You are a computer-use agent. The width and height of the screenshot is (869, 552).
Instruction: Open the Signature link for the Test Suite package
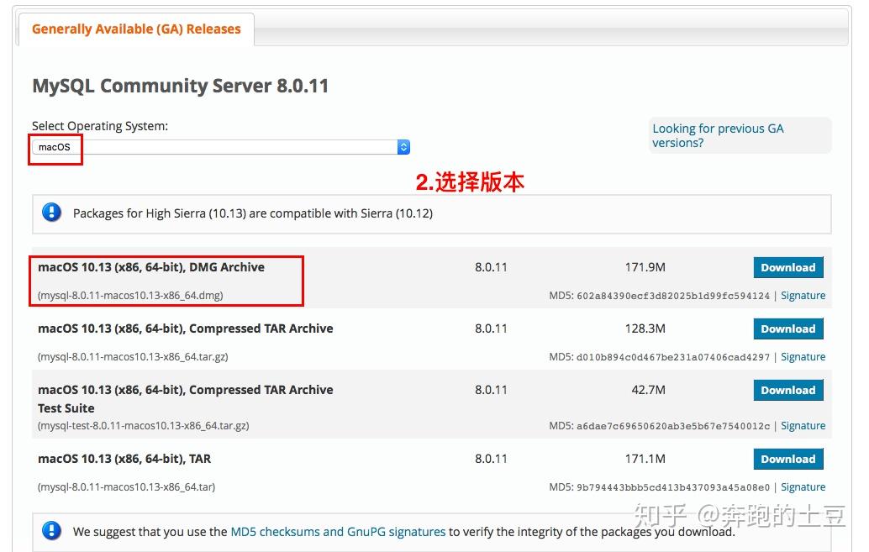click(x=803, y=426)
